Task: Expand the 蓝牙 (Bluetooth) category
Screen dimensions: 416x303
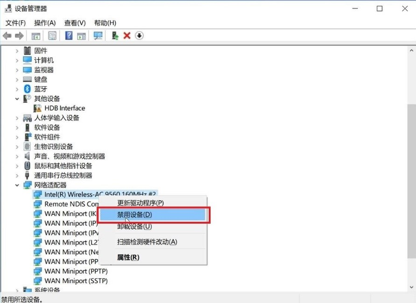Action: [x=17, y=89]
